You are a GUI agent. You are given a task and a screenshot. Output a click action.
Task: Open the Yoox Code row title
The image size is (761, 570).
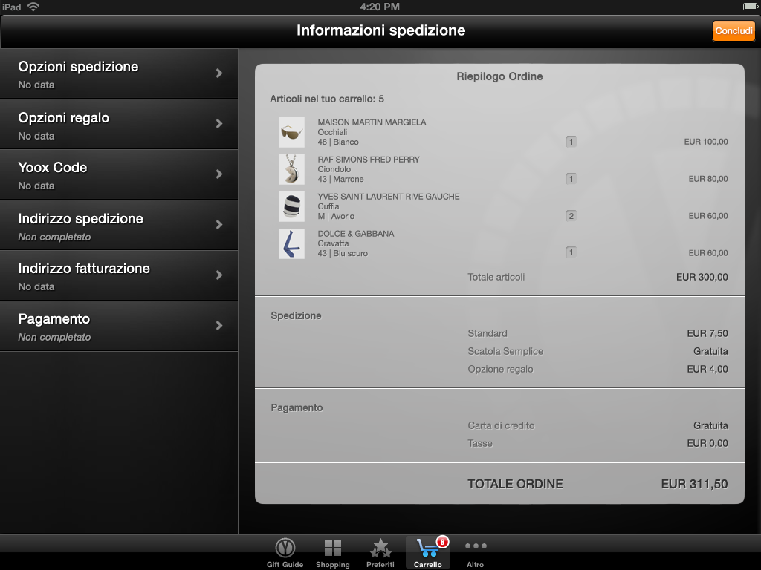53,168
